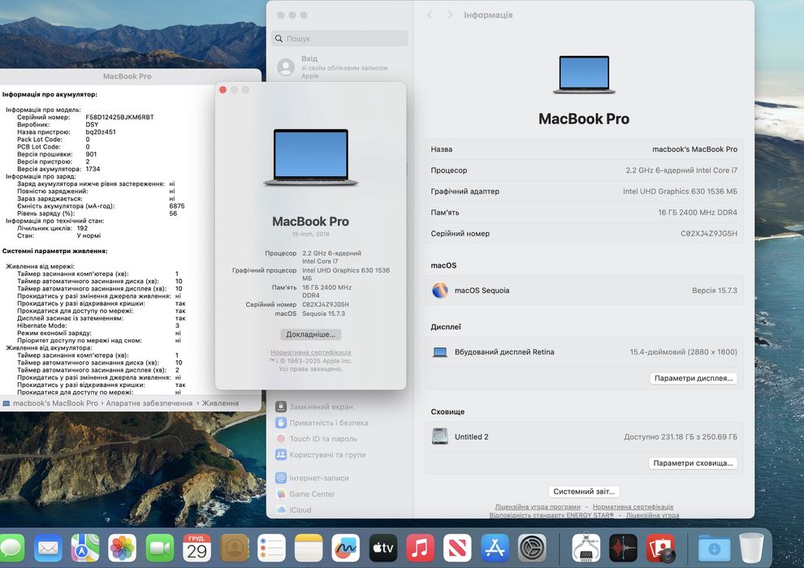804x568 pixels.
Task: Open the Music app in the Dock
Action: coord(420,548)
